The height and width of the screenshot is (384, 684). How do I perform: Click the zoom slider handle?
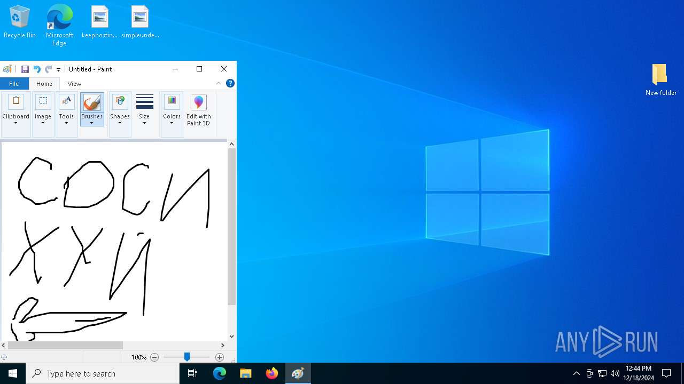tap(187, 357)
